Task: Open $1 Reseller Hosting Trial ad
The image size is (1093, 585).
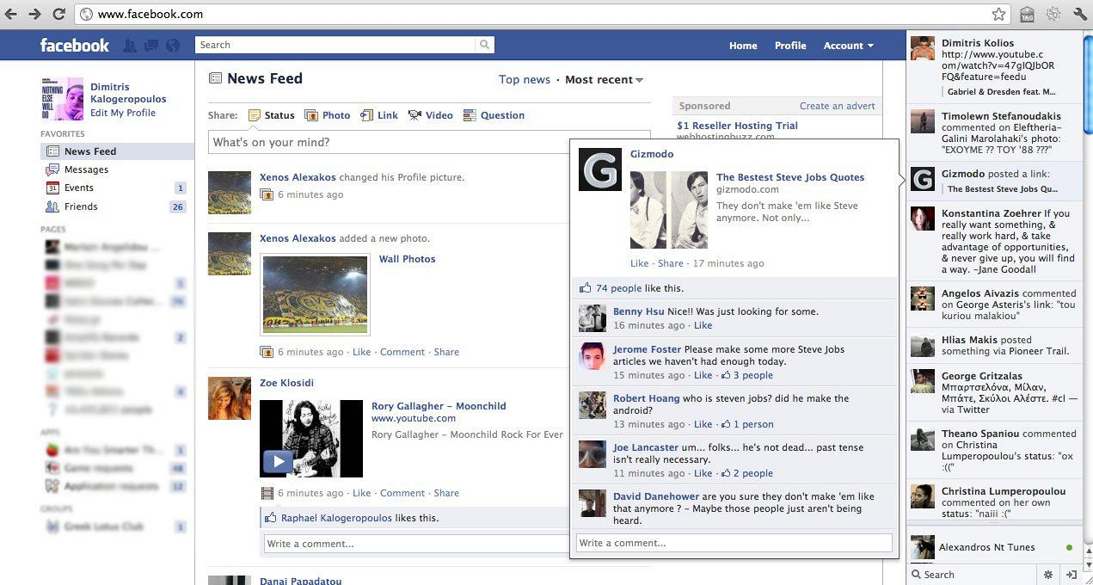Action: (x=737, y=126)
